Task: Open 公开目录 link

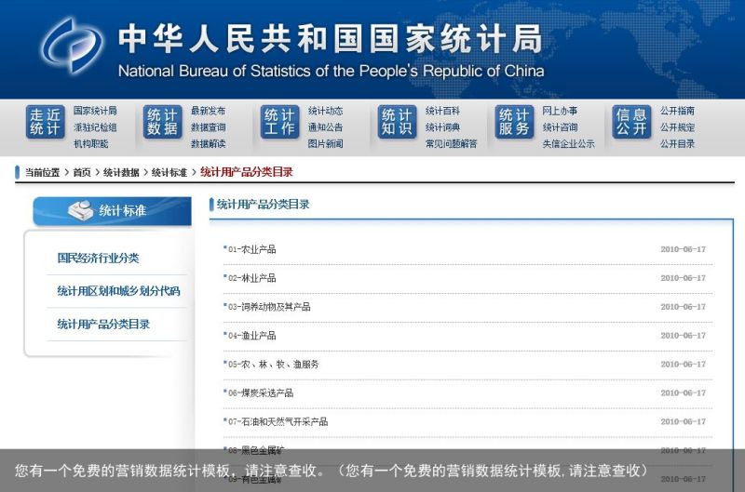Action: (x=677, y=143)
